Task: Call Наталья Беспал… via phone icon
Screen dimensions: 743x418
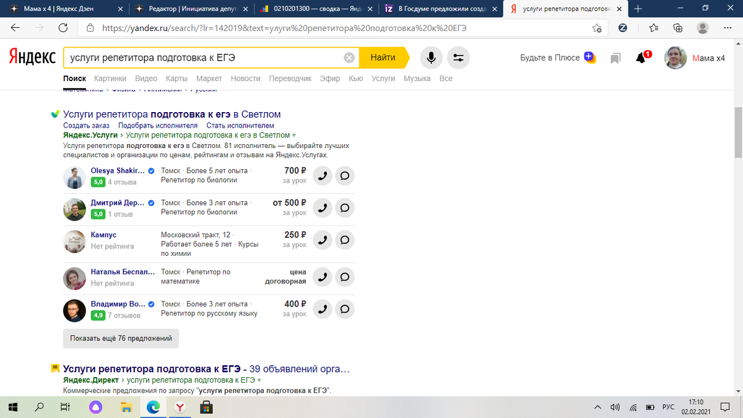Action: (322, 277)
